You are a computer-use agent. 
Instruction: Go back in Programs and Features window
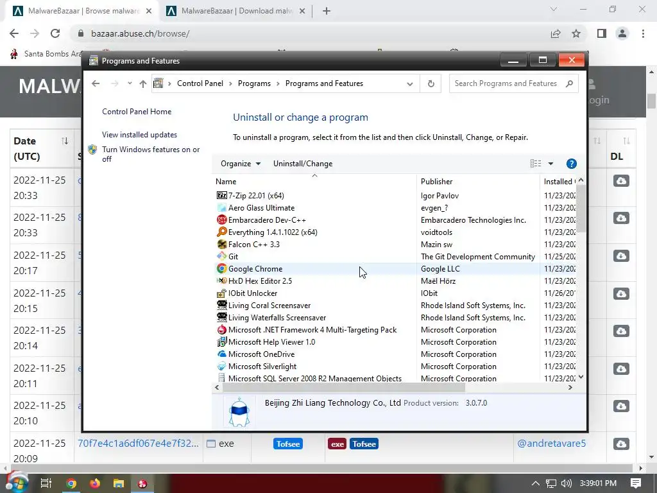96,83
